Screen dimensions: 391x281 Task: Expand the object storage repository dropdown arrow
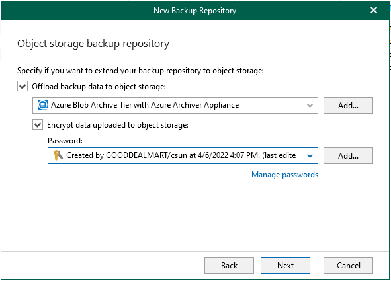point(310,106)
